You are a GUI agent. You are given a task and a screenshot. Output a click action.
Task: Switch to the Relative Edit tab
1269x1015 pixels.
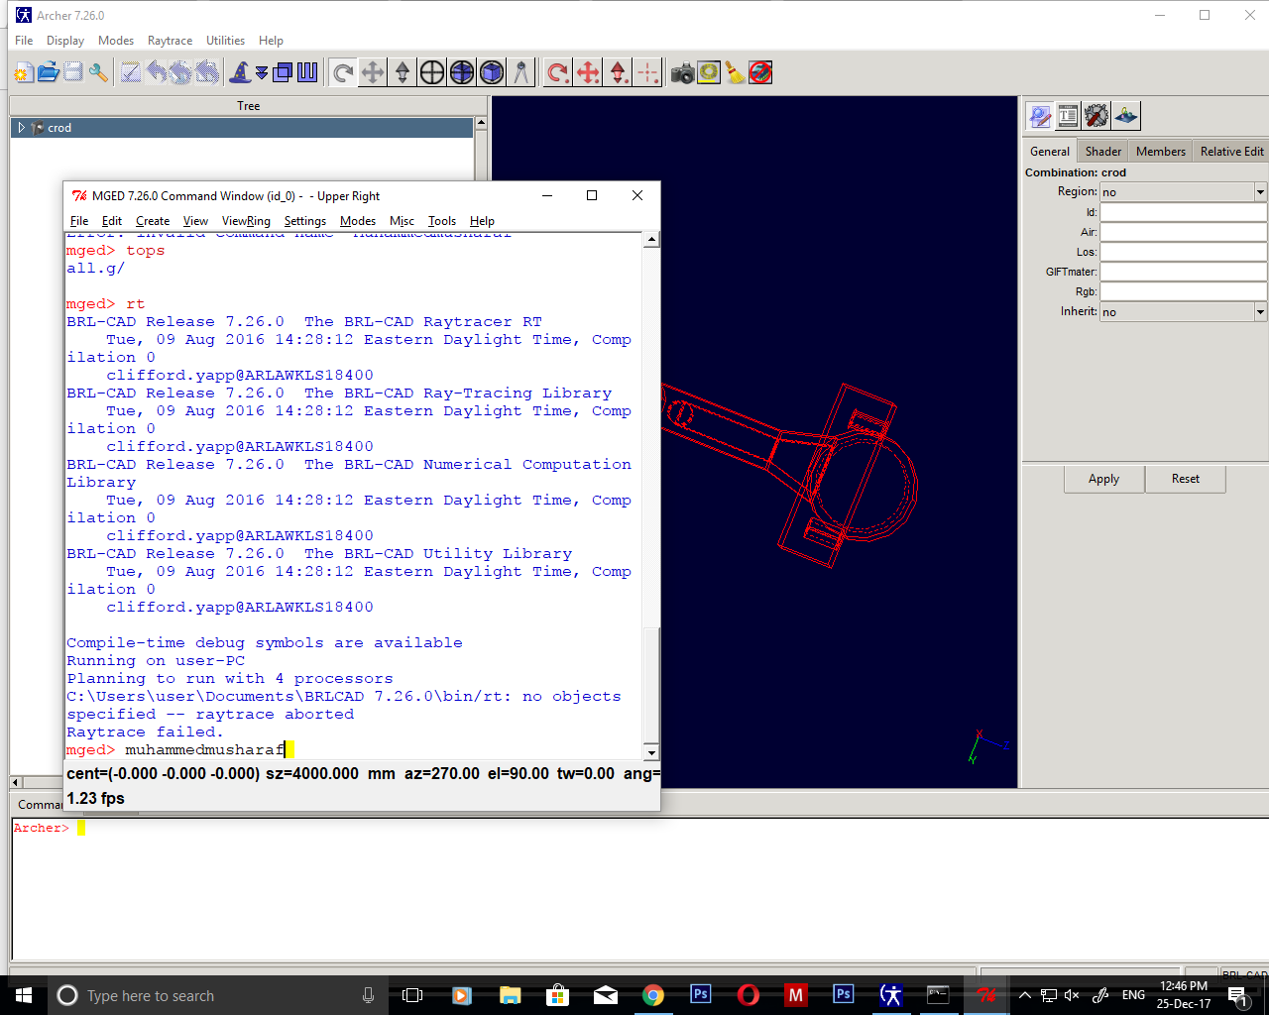(x=1231, y=152)
